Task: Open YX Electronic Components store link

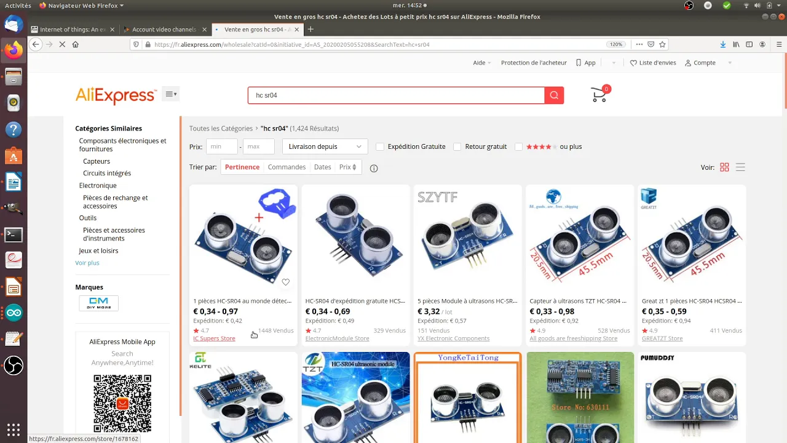Action: (454, 338)
